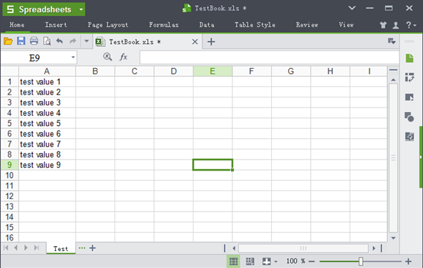Open the shapes icon in right sidebar
This screenshot has width=423, height=268.
coord(409,117)
